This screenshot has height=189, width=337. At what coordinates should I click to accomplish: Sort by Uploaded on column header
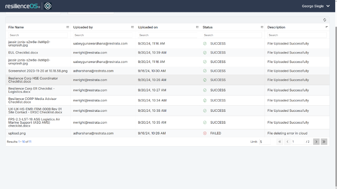coord(148,27)
